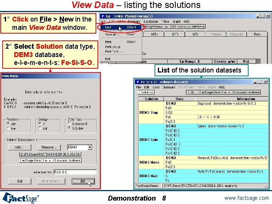Choose Print Ctrl+P in the File menu
Image resolution: width=272 pixels, height=204 pixels.
tap(121, 42)
